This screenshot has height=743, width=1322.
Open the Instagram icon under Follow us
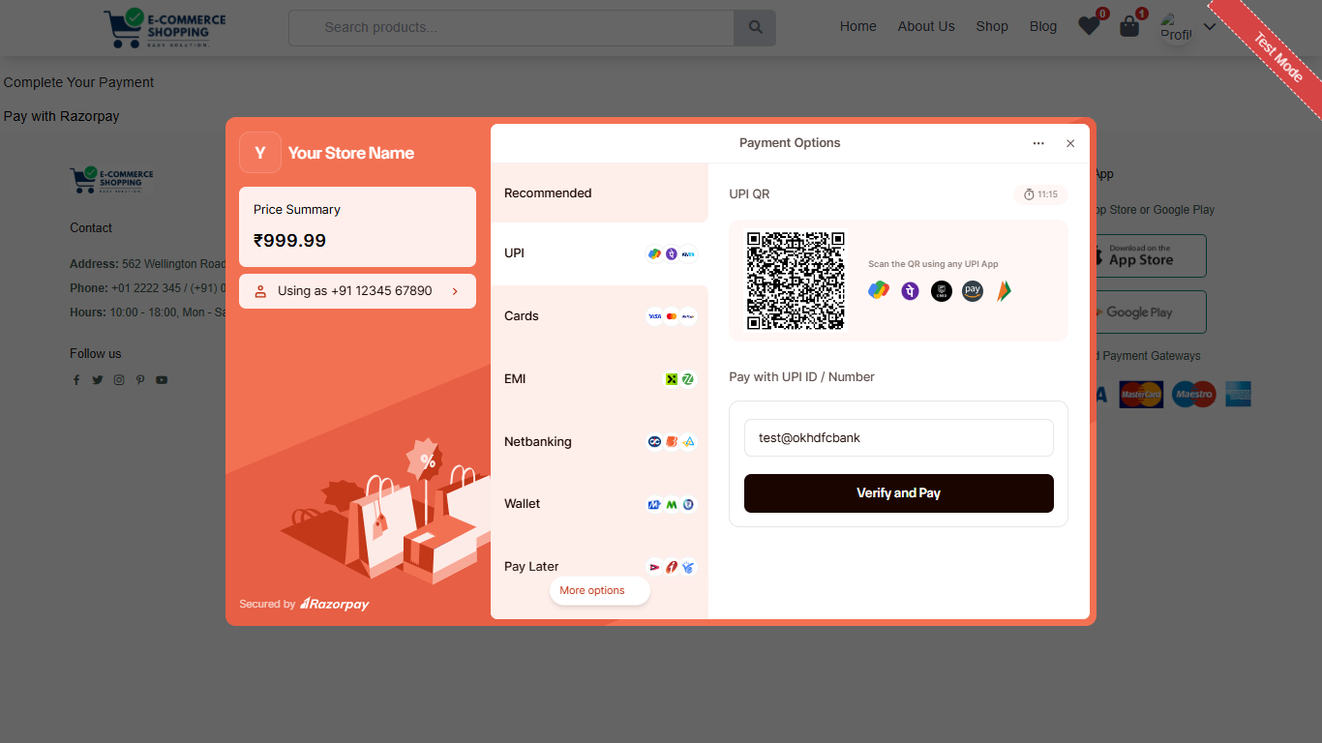pos(119,380)
